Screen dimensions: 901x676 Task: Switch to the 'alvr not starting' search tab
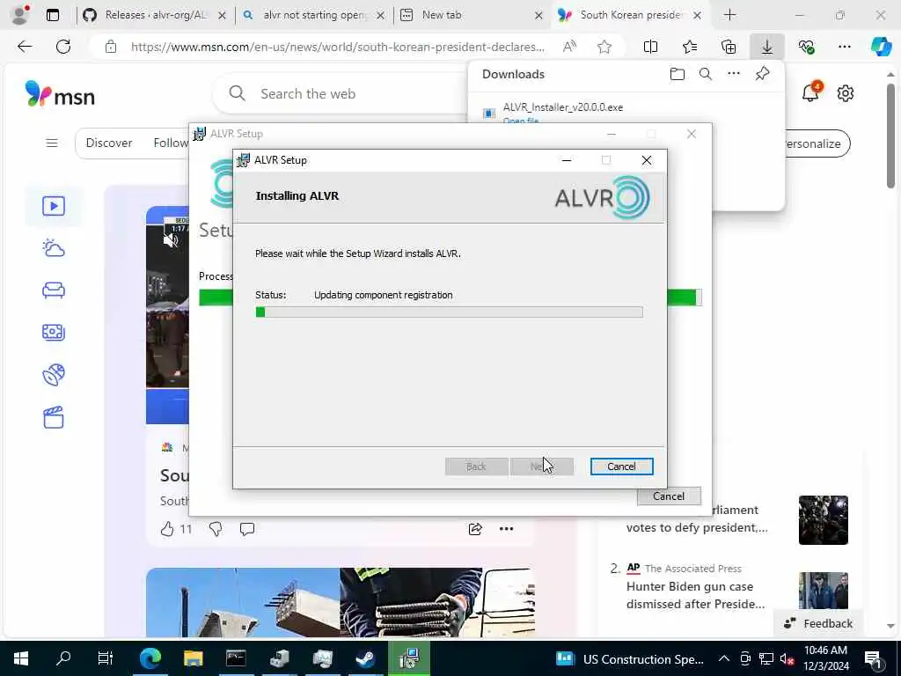tap(314, 15)
